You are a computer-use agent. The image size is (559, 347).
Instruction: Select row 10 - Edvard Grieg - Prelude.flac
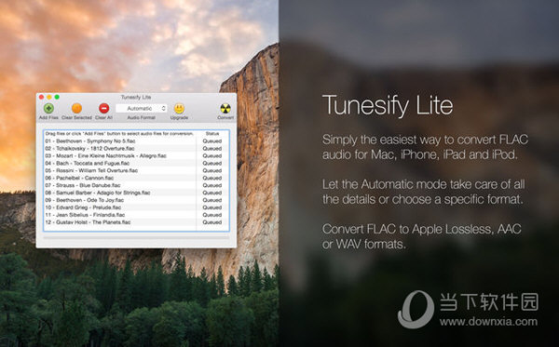pos(137,207)
